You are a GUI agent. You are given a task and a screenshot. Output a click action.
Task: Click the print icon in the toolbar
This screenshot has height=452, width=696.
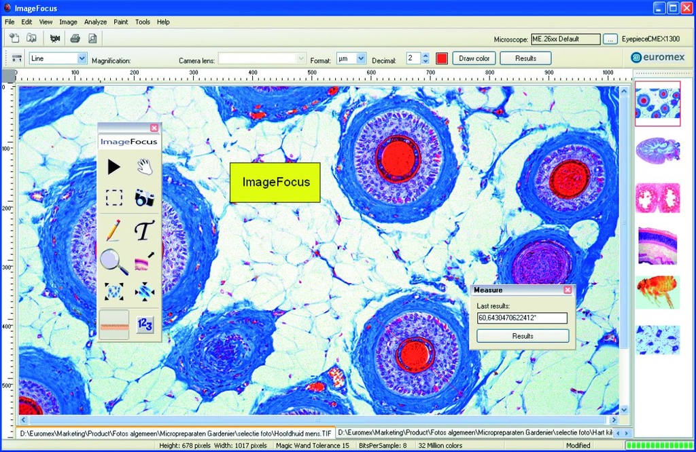pos(75,39)
